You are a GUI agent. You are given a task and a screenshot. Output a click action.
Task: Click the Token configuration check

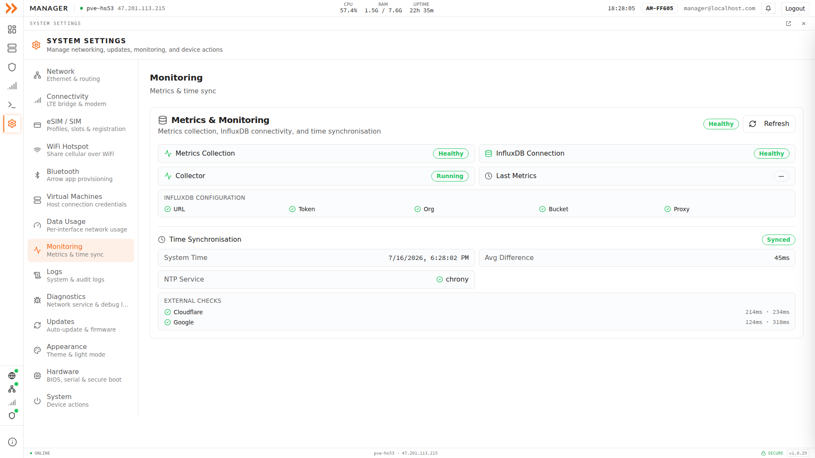(x=302, y=209)
